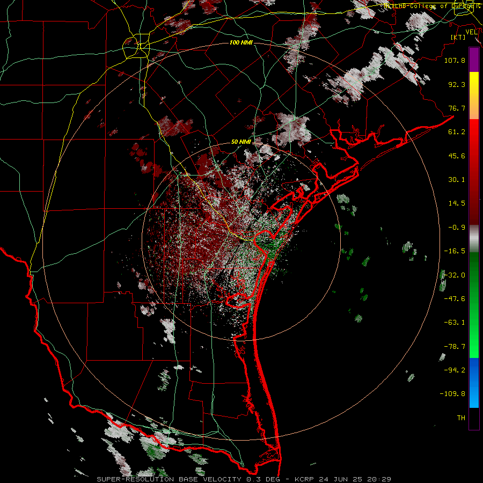This screenshot has width=483, height=483.
Task: Pick the red segment of velocity color bar
Action: tap(474, 172)
